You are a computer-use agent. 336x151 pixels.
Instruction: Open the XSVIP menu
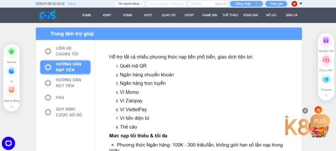[x=189, y=15]
